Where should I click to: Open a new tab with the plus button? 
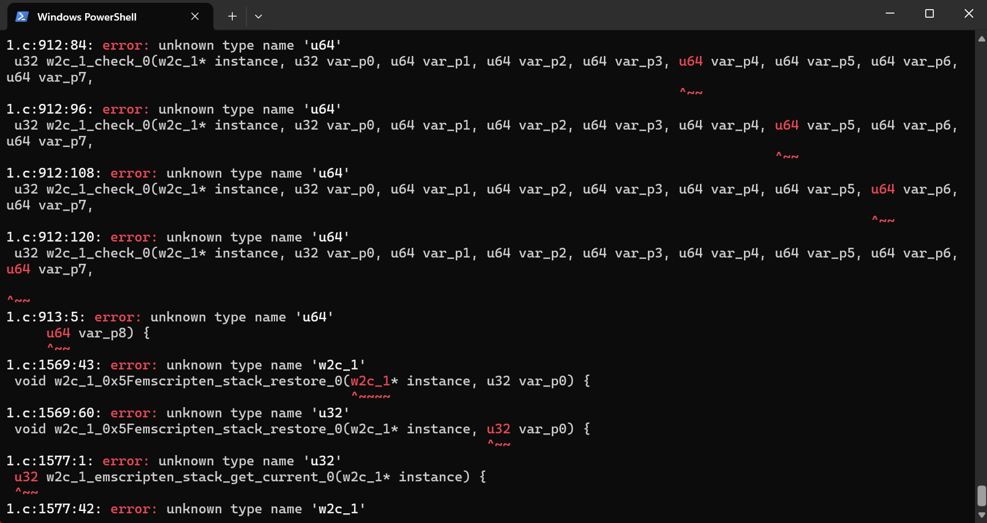pos(232,17)
